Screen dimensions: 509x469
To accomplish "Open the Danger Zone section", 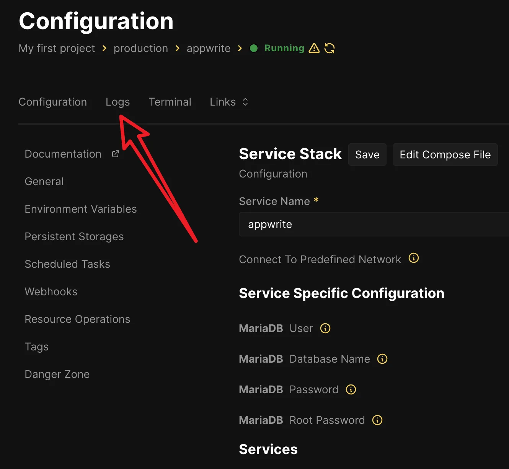I will pyautogui.click(x=57, y=374).
